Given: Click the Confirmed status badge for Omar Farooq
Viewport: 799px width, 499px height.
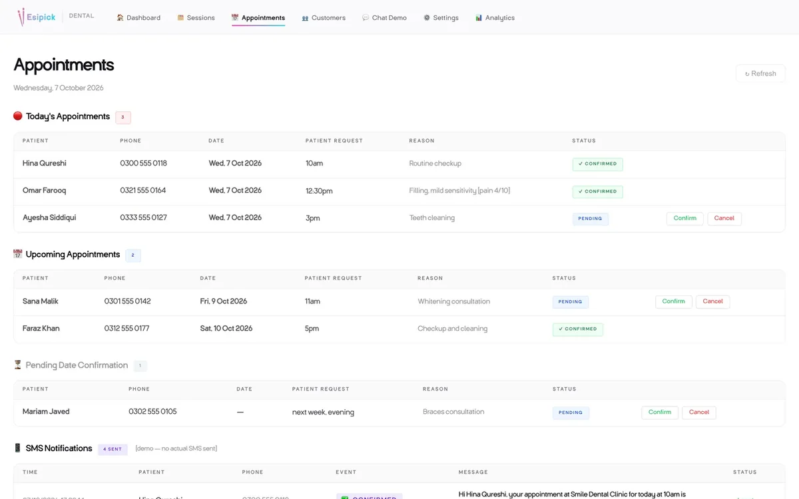Looking at the screenshot, I should click(x=597, y=192).
